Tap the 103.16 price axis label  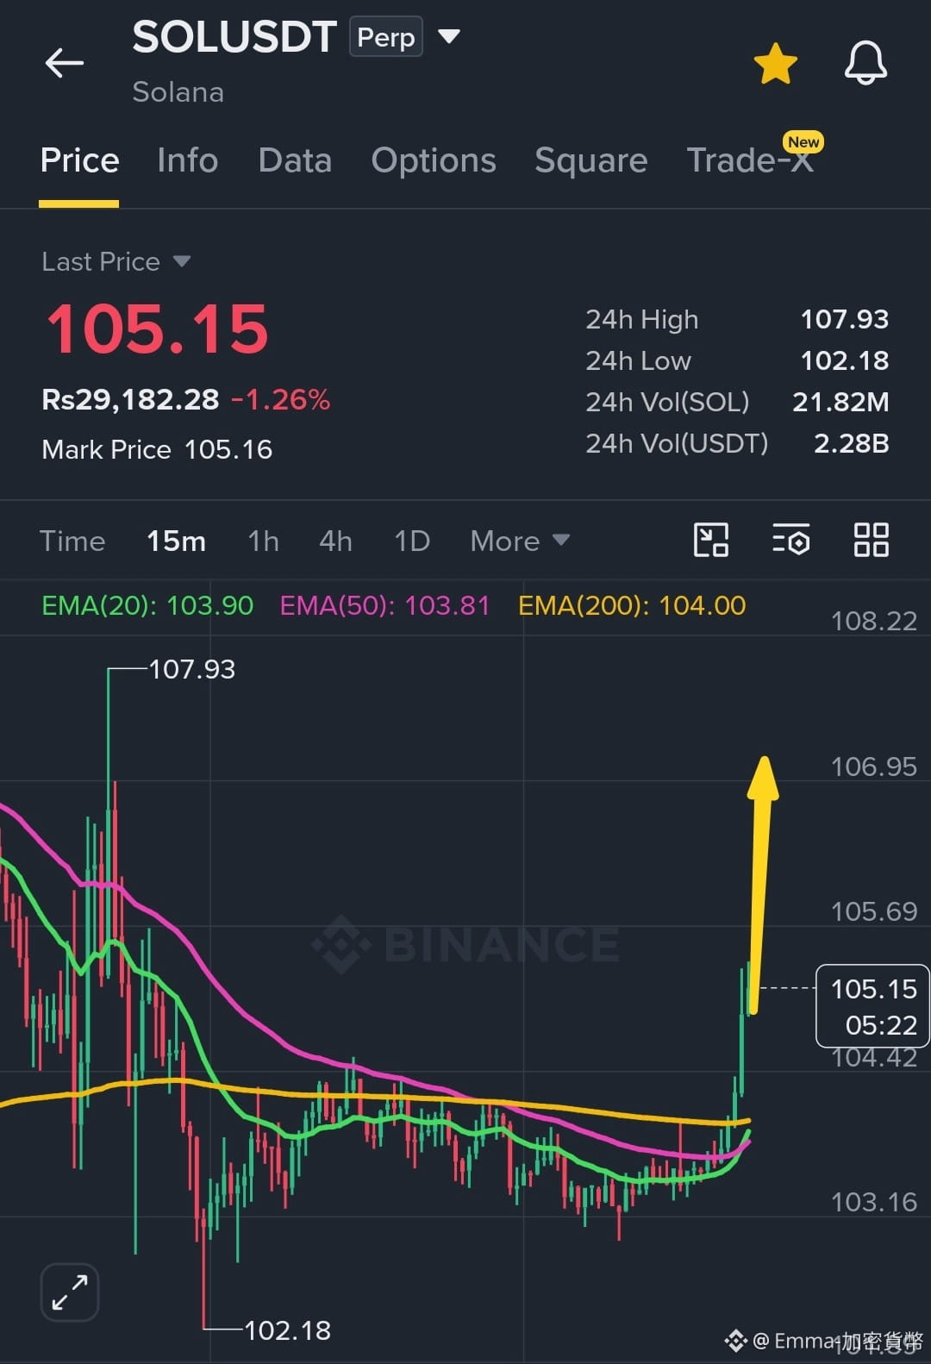(x=873, y=1202)
